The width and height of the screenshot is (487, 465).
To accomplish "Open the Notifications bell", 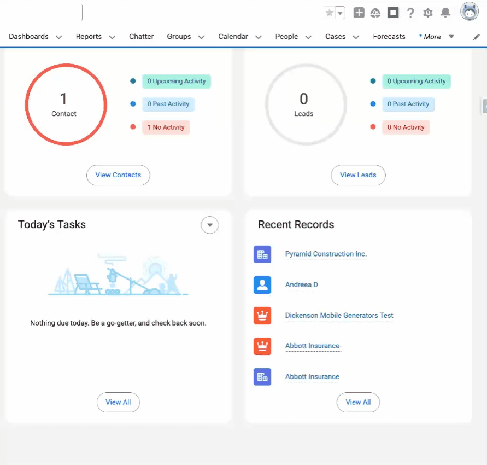I will [445, 13].
